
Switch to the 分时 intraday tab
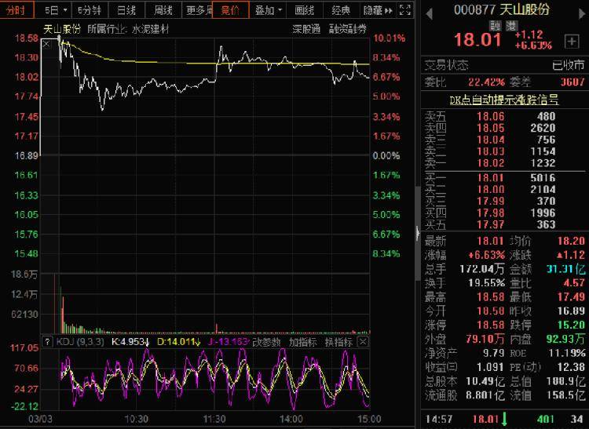pyautogui.click(x=17, y=10)
